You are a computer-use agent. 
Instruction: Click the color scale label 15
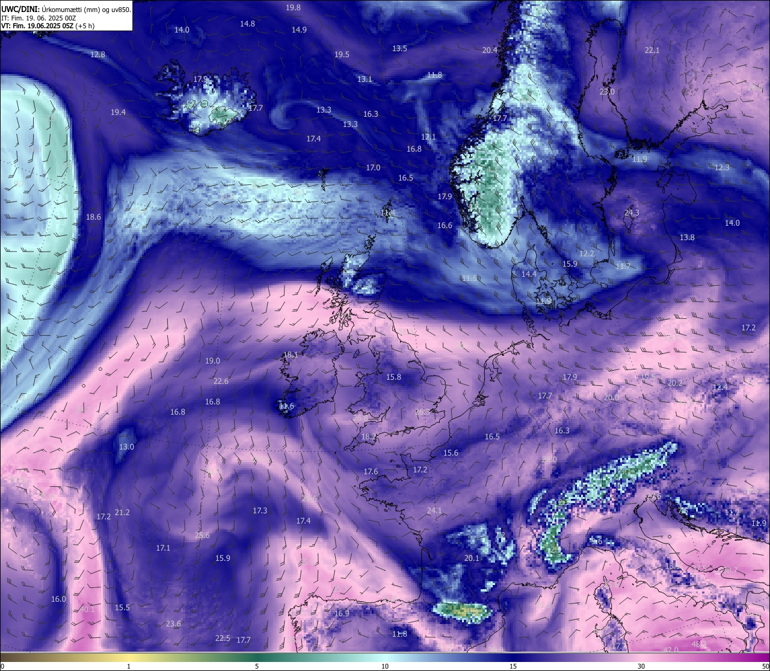(513, 666)
